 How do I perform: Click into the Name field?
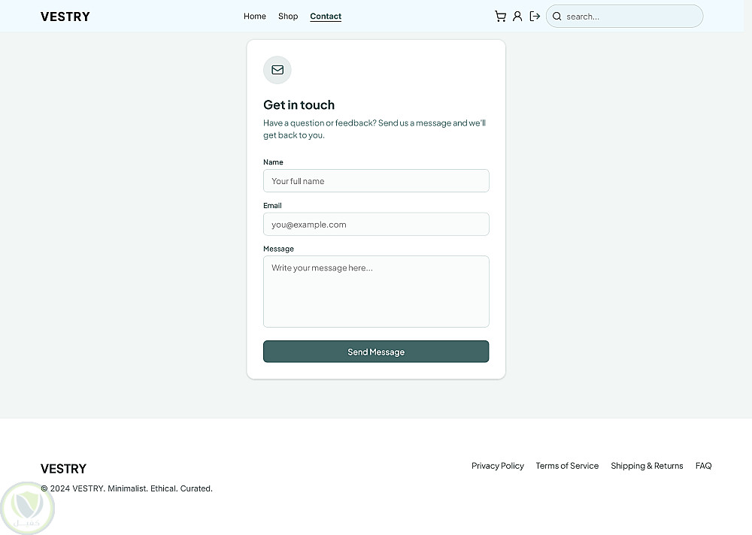pyautogui.click(x=376, y=181)
